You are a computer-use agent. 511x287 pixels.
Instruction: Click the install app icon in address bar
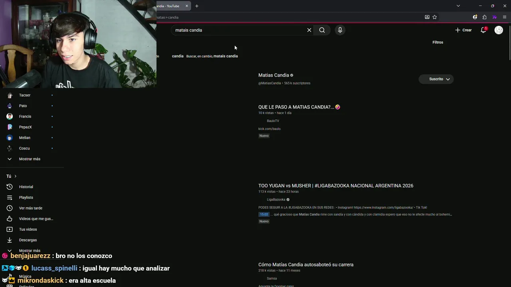pos(427,17)
